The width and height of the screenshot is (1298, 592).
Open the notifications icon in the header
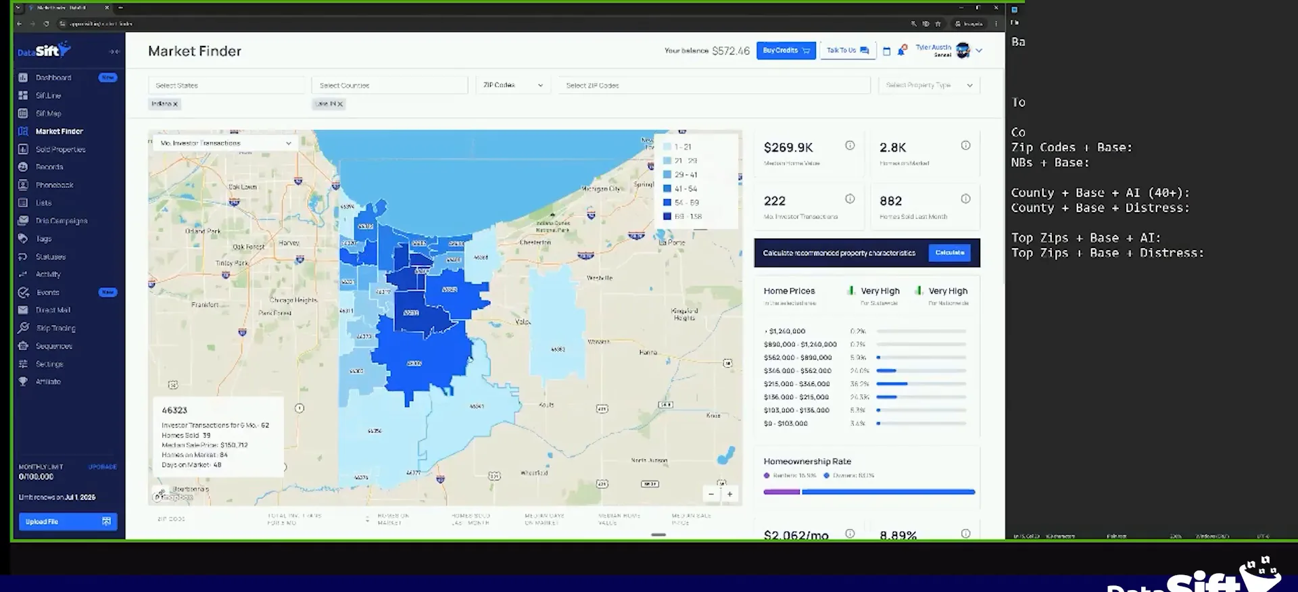click(x=902, y=51)
